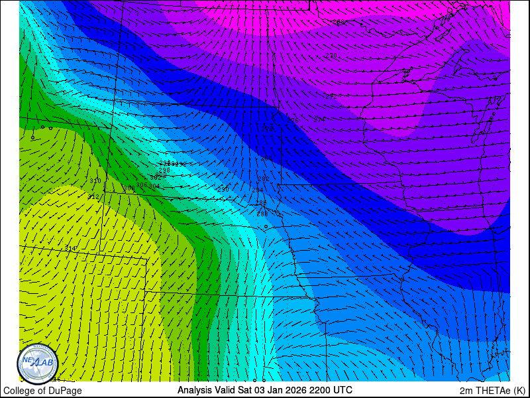This screenshot has width=530, height=398.
Task: Click the 280 contour label
Action: tap(266, 159)
